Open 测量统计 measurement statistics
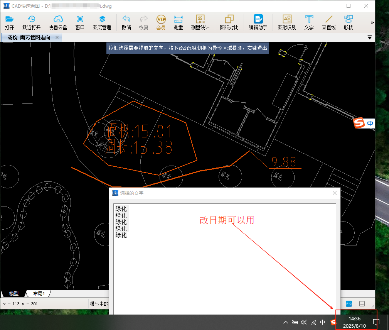Screen dimensions: 389x330 (200, 22)
